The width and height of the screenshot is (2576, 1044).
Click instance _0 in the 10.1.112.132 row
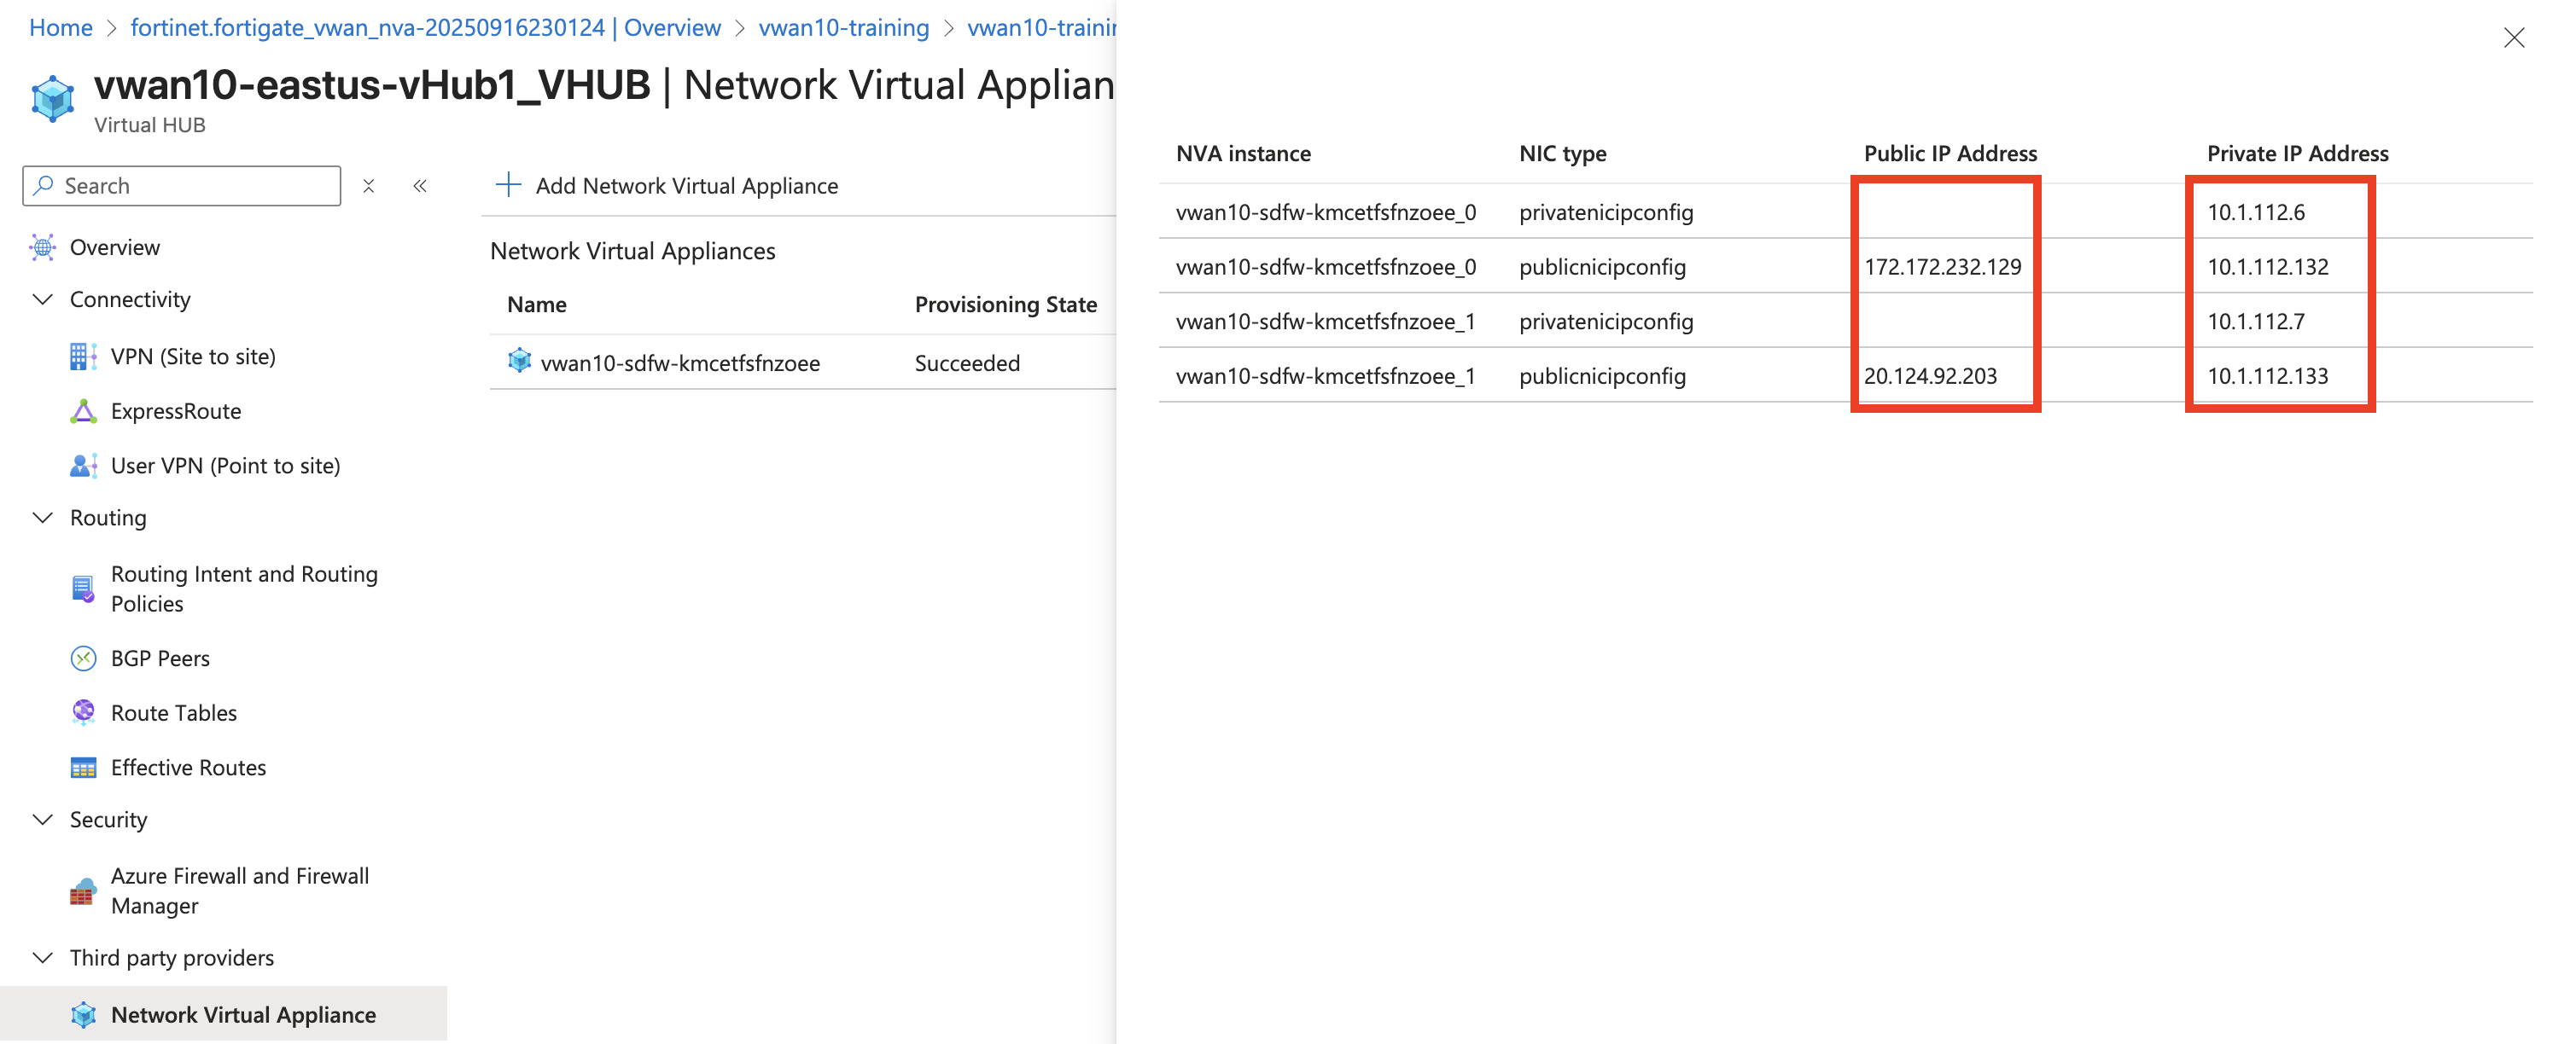(x=1326, y=267)
